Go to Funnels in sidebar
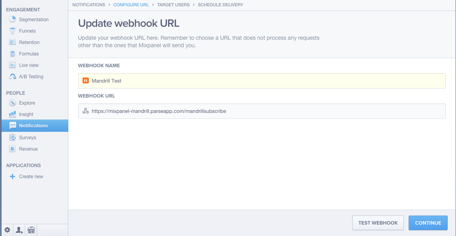Screen dimensions: 456x236 click(x=27, y=31)
